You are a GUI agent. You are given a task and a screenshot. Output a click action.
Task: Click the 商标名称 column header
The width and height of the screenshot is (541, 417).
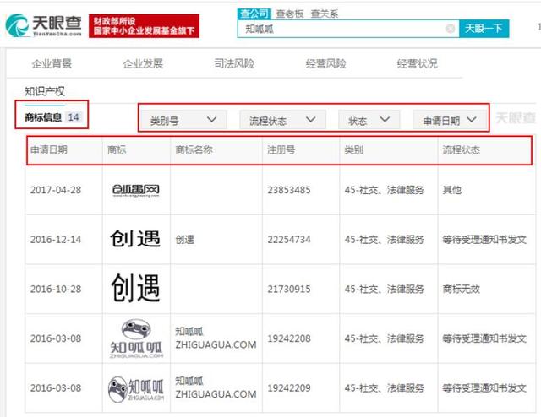[x=194, y=150]
